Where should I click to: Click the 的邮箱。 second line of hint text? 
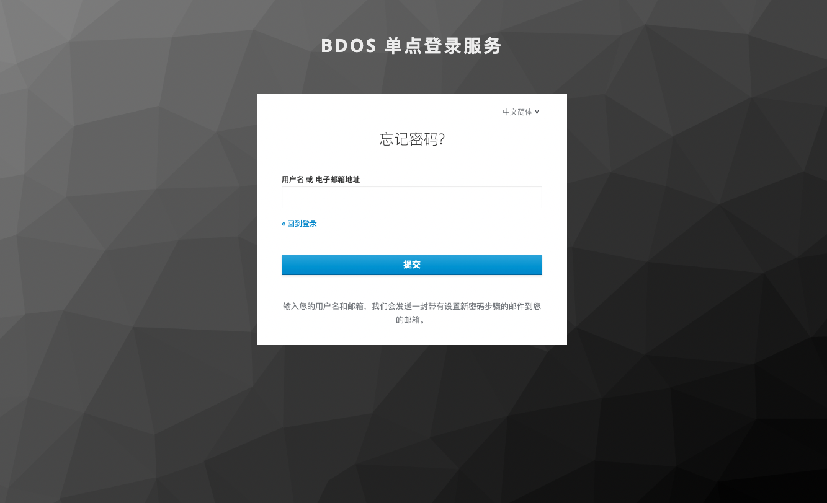tap(412, 320)
